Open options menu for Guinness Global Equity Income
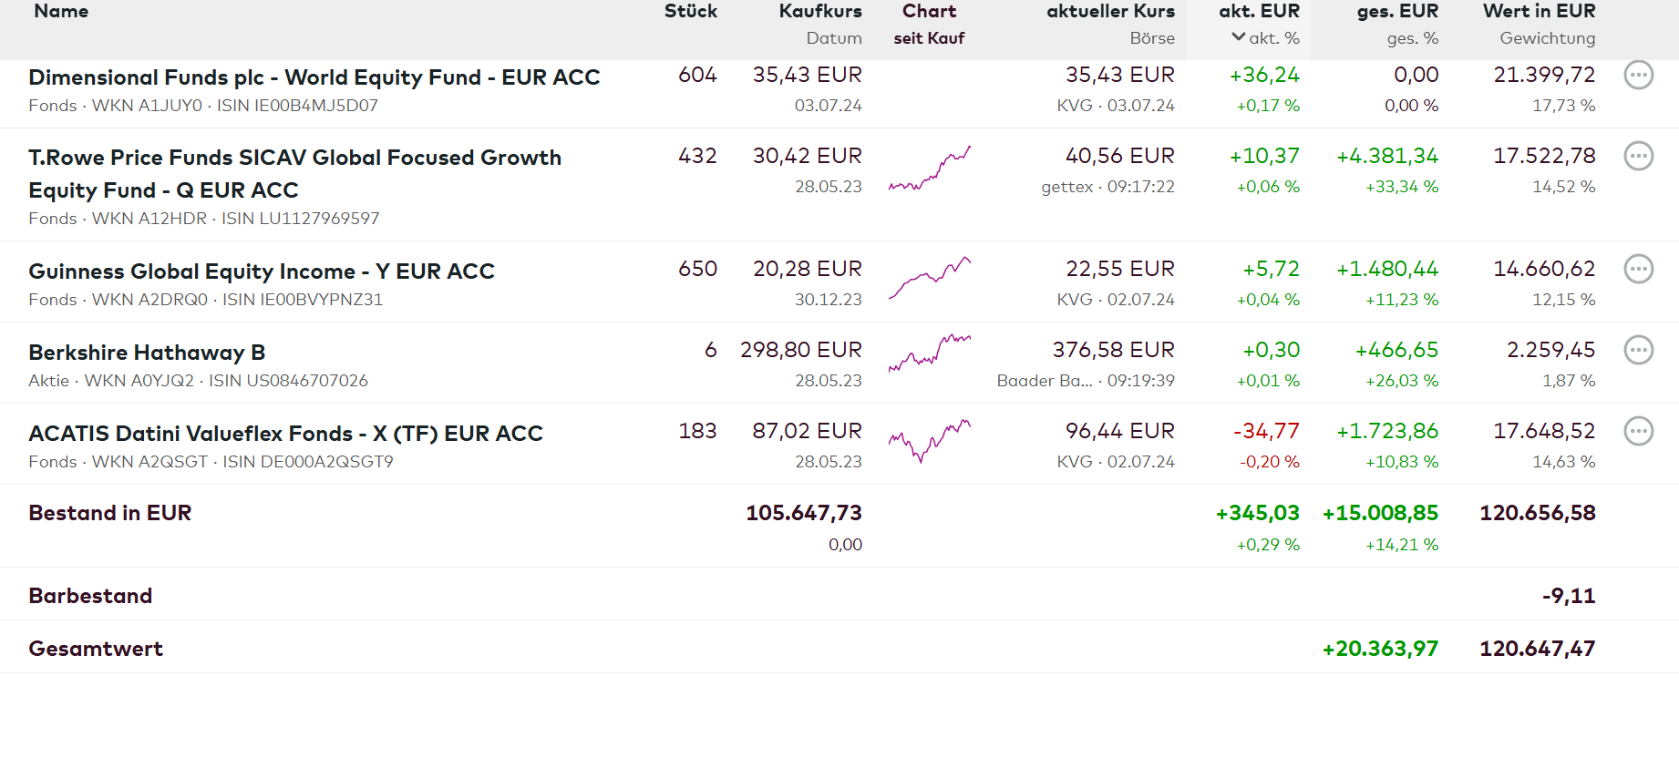Viewport: 1679px width, 758px height. click(x=1638, y=269)
